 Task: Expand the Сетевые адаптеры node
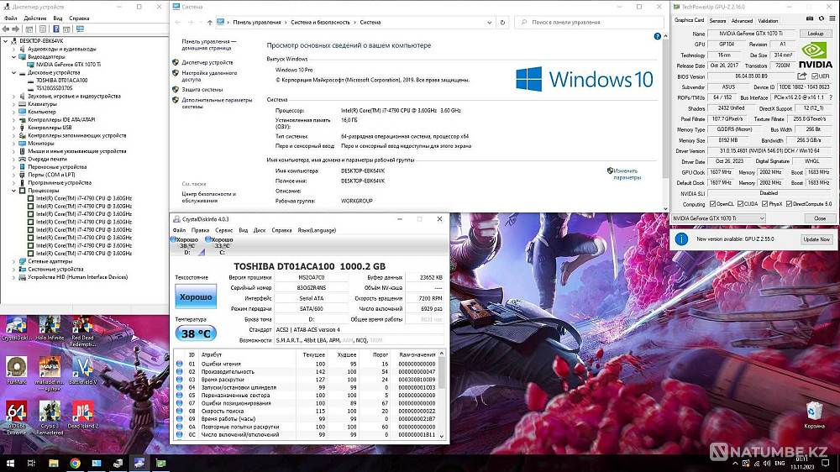(14, 261)
